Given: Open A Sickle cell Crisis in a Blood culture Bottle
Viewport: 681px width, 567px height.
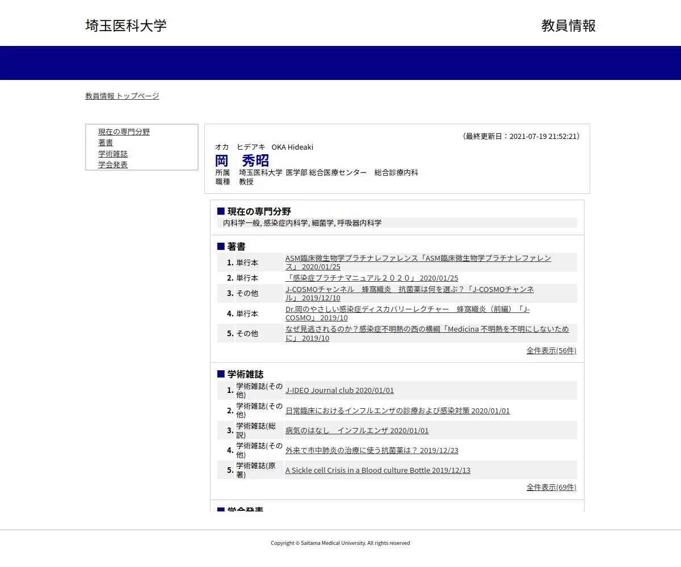Looking at the screenshot, I should coord(378,470).
